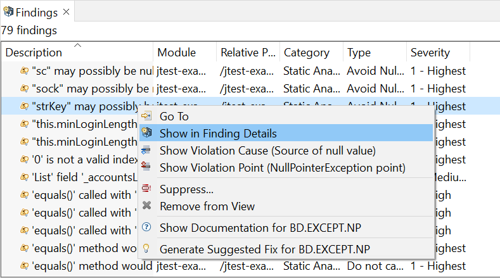Click the documentation question mark icon
Image resolution: width=500 pixels, height=278 pixels.
[146, 227]
